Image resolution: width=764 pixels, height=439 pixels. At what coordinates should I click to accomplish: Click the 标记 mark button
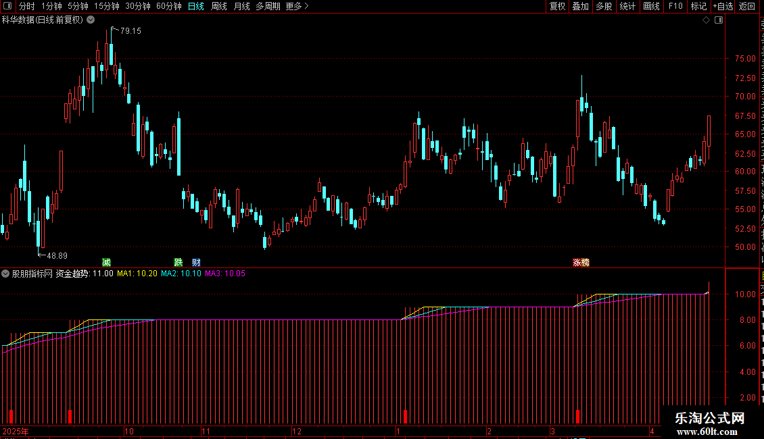click(x=698, y=6)
